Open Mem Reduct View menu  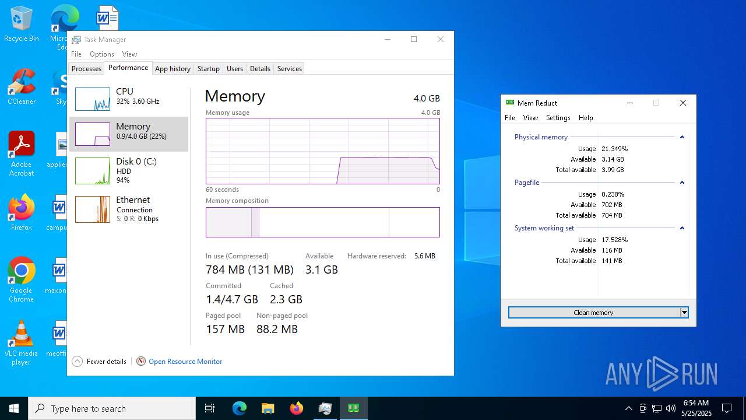tap(530, 118)
